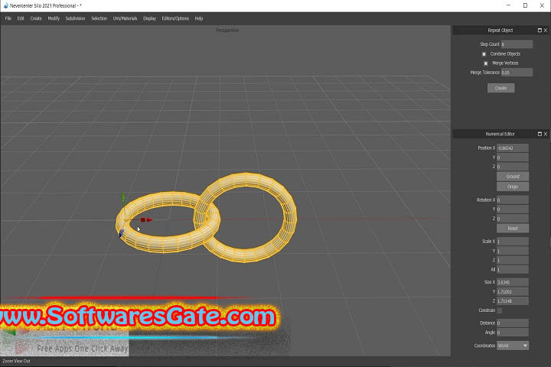
Task: Toggle the Merge Vertices checkbox
Action: point(485,63)
